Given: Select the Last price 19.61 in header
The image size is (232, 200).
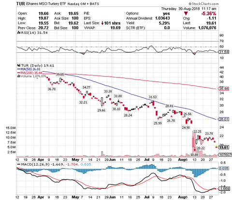Looking at the screenshot, I should [x=211, y=23].
